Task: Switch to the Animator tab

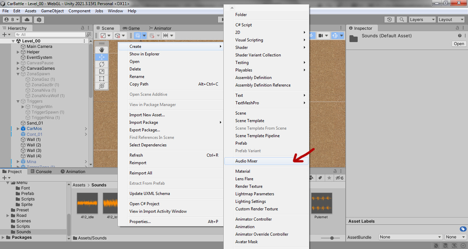Action: [x=160, y=28]
